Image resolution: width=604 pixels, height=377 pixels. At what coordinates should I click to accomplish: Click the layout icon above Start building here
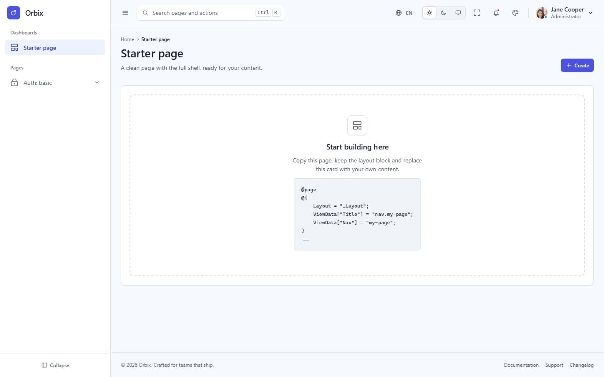357,125
